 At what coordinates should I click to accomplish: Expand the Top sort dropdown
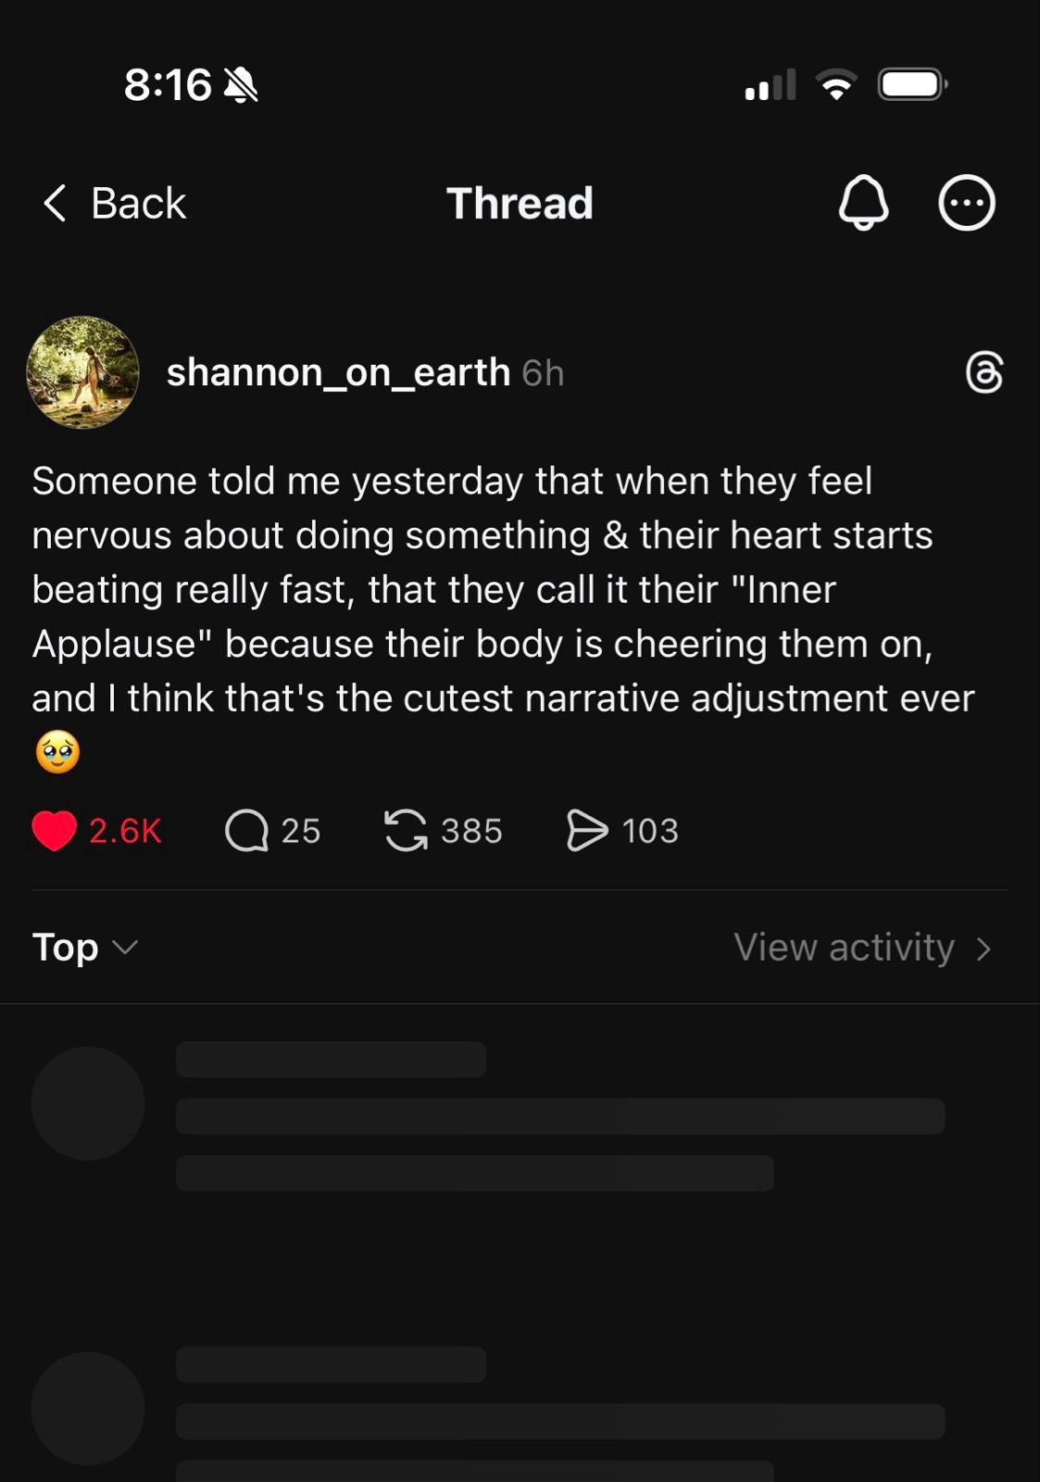pyautogui.click(x=85, y=948)
